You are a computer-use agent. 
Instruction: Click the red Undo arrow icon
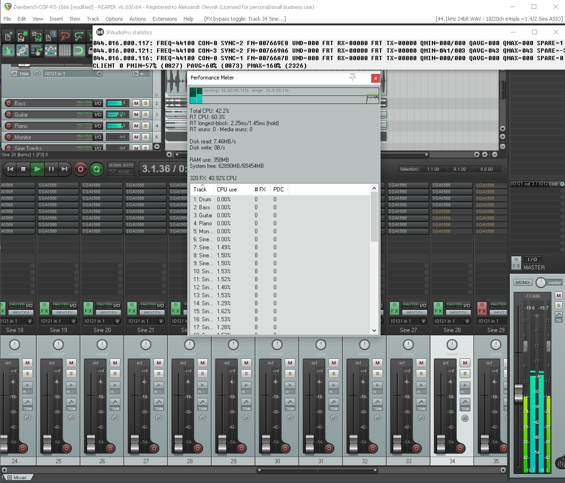[x=65, y=36]
